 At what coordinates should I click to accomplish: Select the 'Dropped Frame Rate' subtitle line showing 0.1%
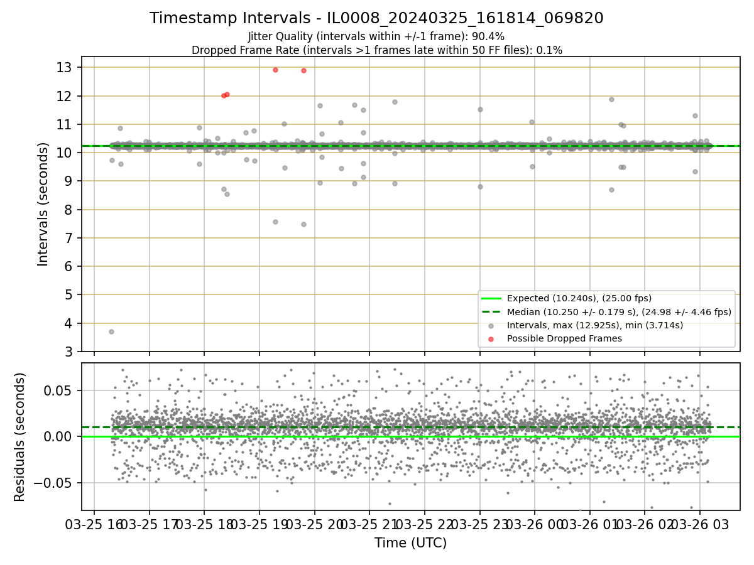tap(376, 50)
